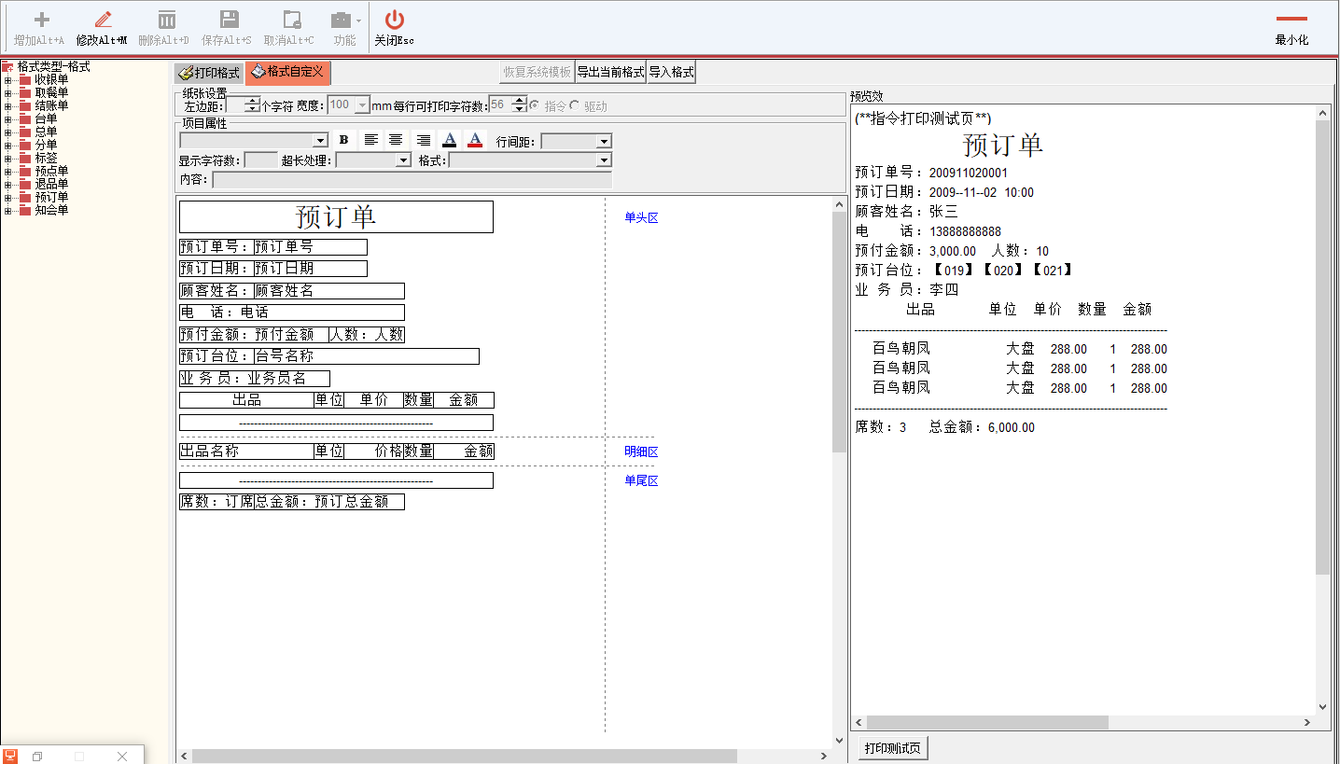Expand the 结账单 tree node
Screen dimensions: 1340x764
[x=7, y=105]
